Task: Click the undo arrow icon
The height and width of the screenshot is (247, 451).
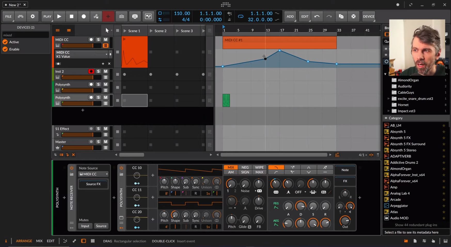Action: (317, 16)
